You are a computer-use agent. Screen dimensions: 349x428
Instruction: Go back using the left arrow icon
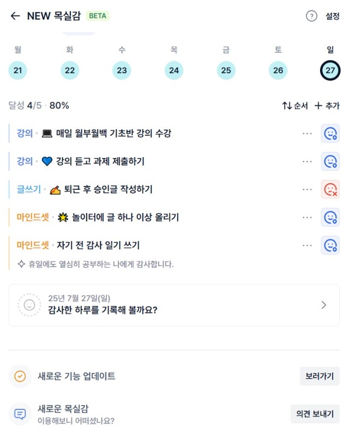pyautogui.click(x=15, y=16)
